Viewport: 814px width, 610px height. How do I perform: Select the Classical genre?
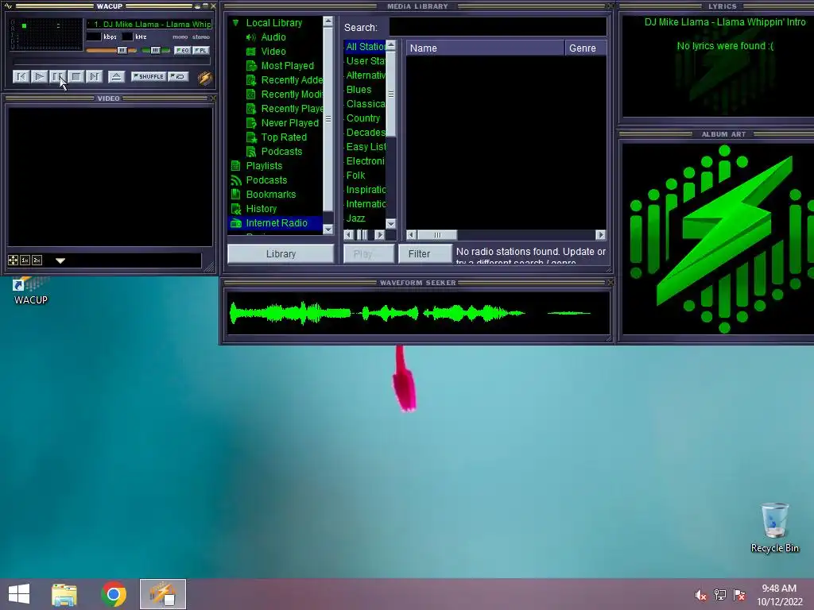click(365, 104)
